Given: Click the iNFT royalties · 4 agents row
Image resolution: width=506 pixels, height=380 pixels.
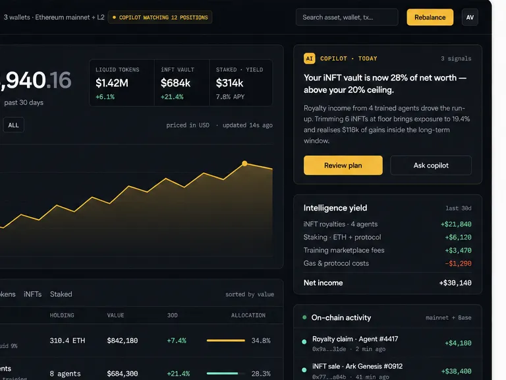Looking at the screenshot, I should 387,224.
